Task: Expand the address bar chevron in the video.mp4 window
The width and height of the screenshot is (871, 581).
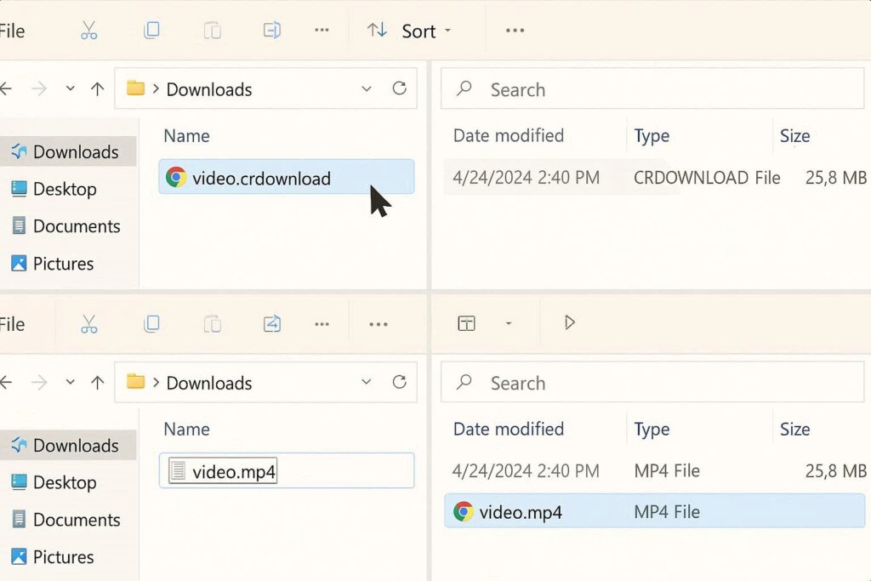Action: coord(367,383)
